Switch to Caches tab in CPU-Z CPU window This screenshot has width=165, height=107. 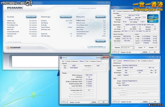click(120, 11)
